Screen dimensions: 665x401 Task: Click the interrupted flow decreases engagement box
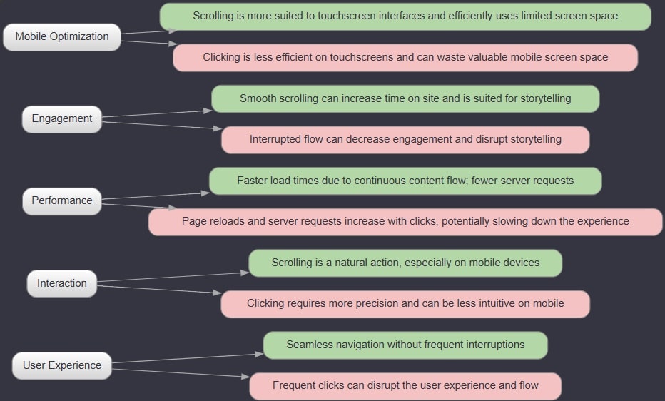pyautogui.click(x=405, y=140)
